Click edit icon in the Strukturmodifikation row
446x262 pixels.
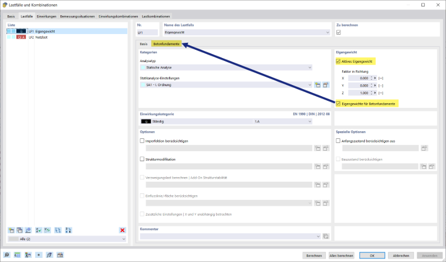tap(326, 166)
